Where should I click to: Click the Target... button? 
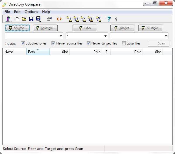tap(123, 28)
